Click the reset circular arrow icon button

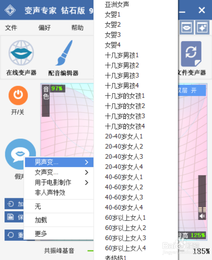point(14,235)
